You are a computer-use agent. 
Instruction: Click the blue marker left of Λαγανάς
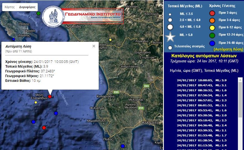click(x=13, y=39)
